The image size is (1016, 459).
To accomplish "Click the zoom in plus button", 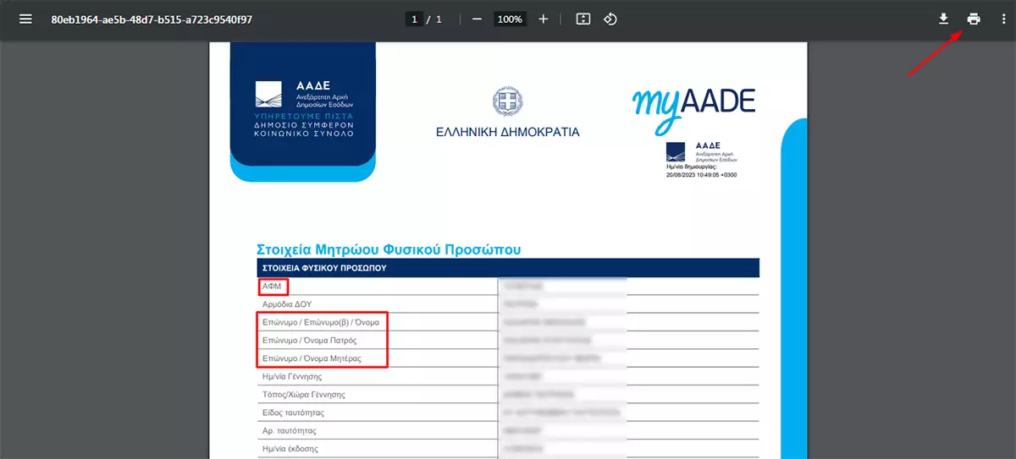I will click(543, 19).
